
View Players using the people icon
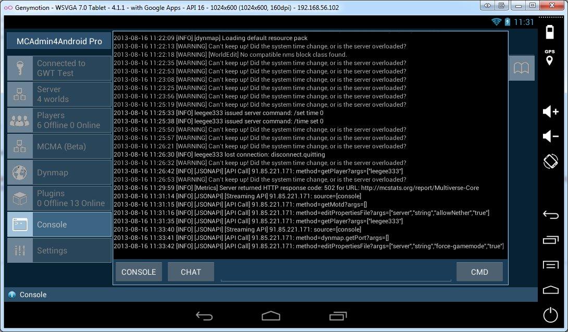pos(19,120)
